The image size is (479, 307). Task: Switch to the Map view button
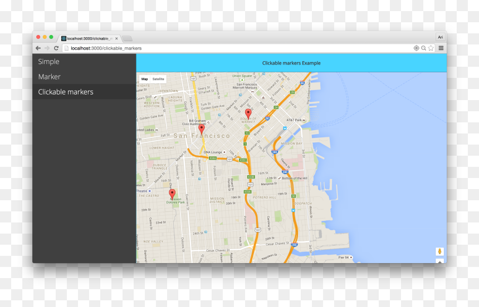click(144, 79)
